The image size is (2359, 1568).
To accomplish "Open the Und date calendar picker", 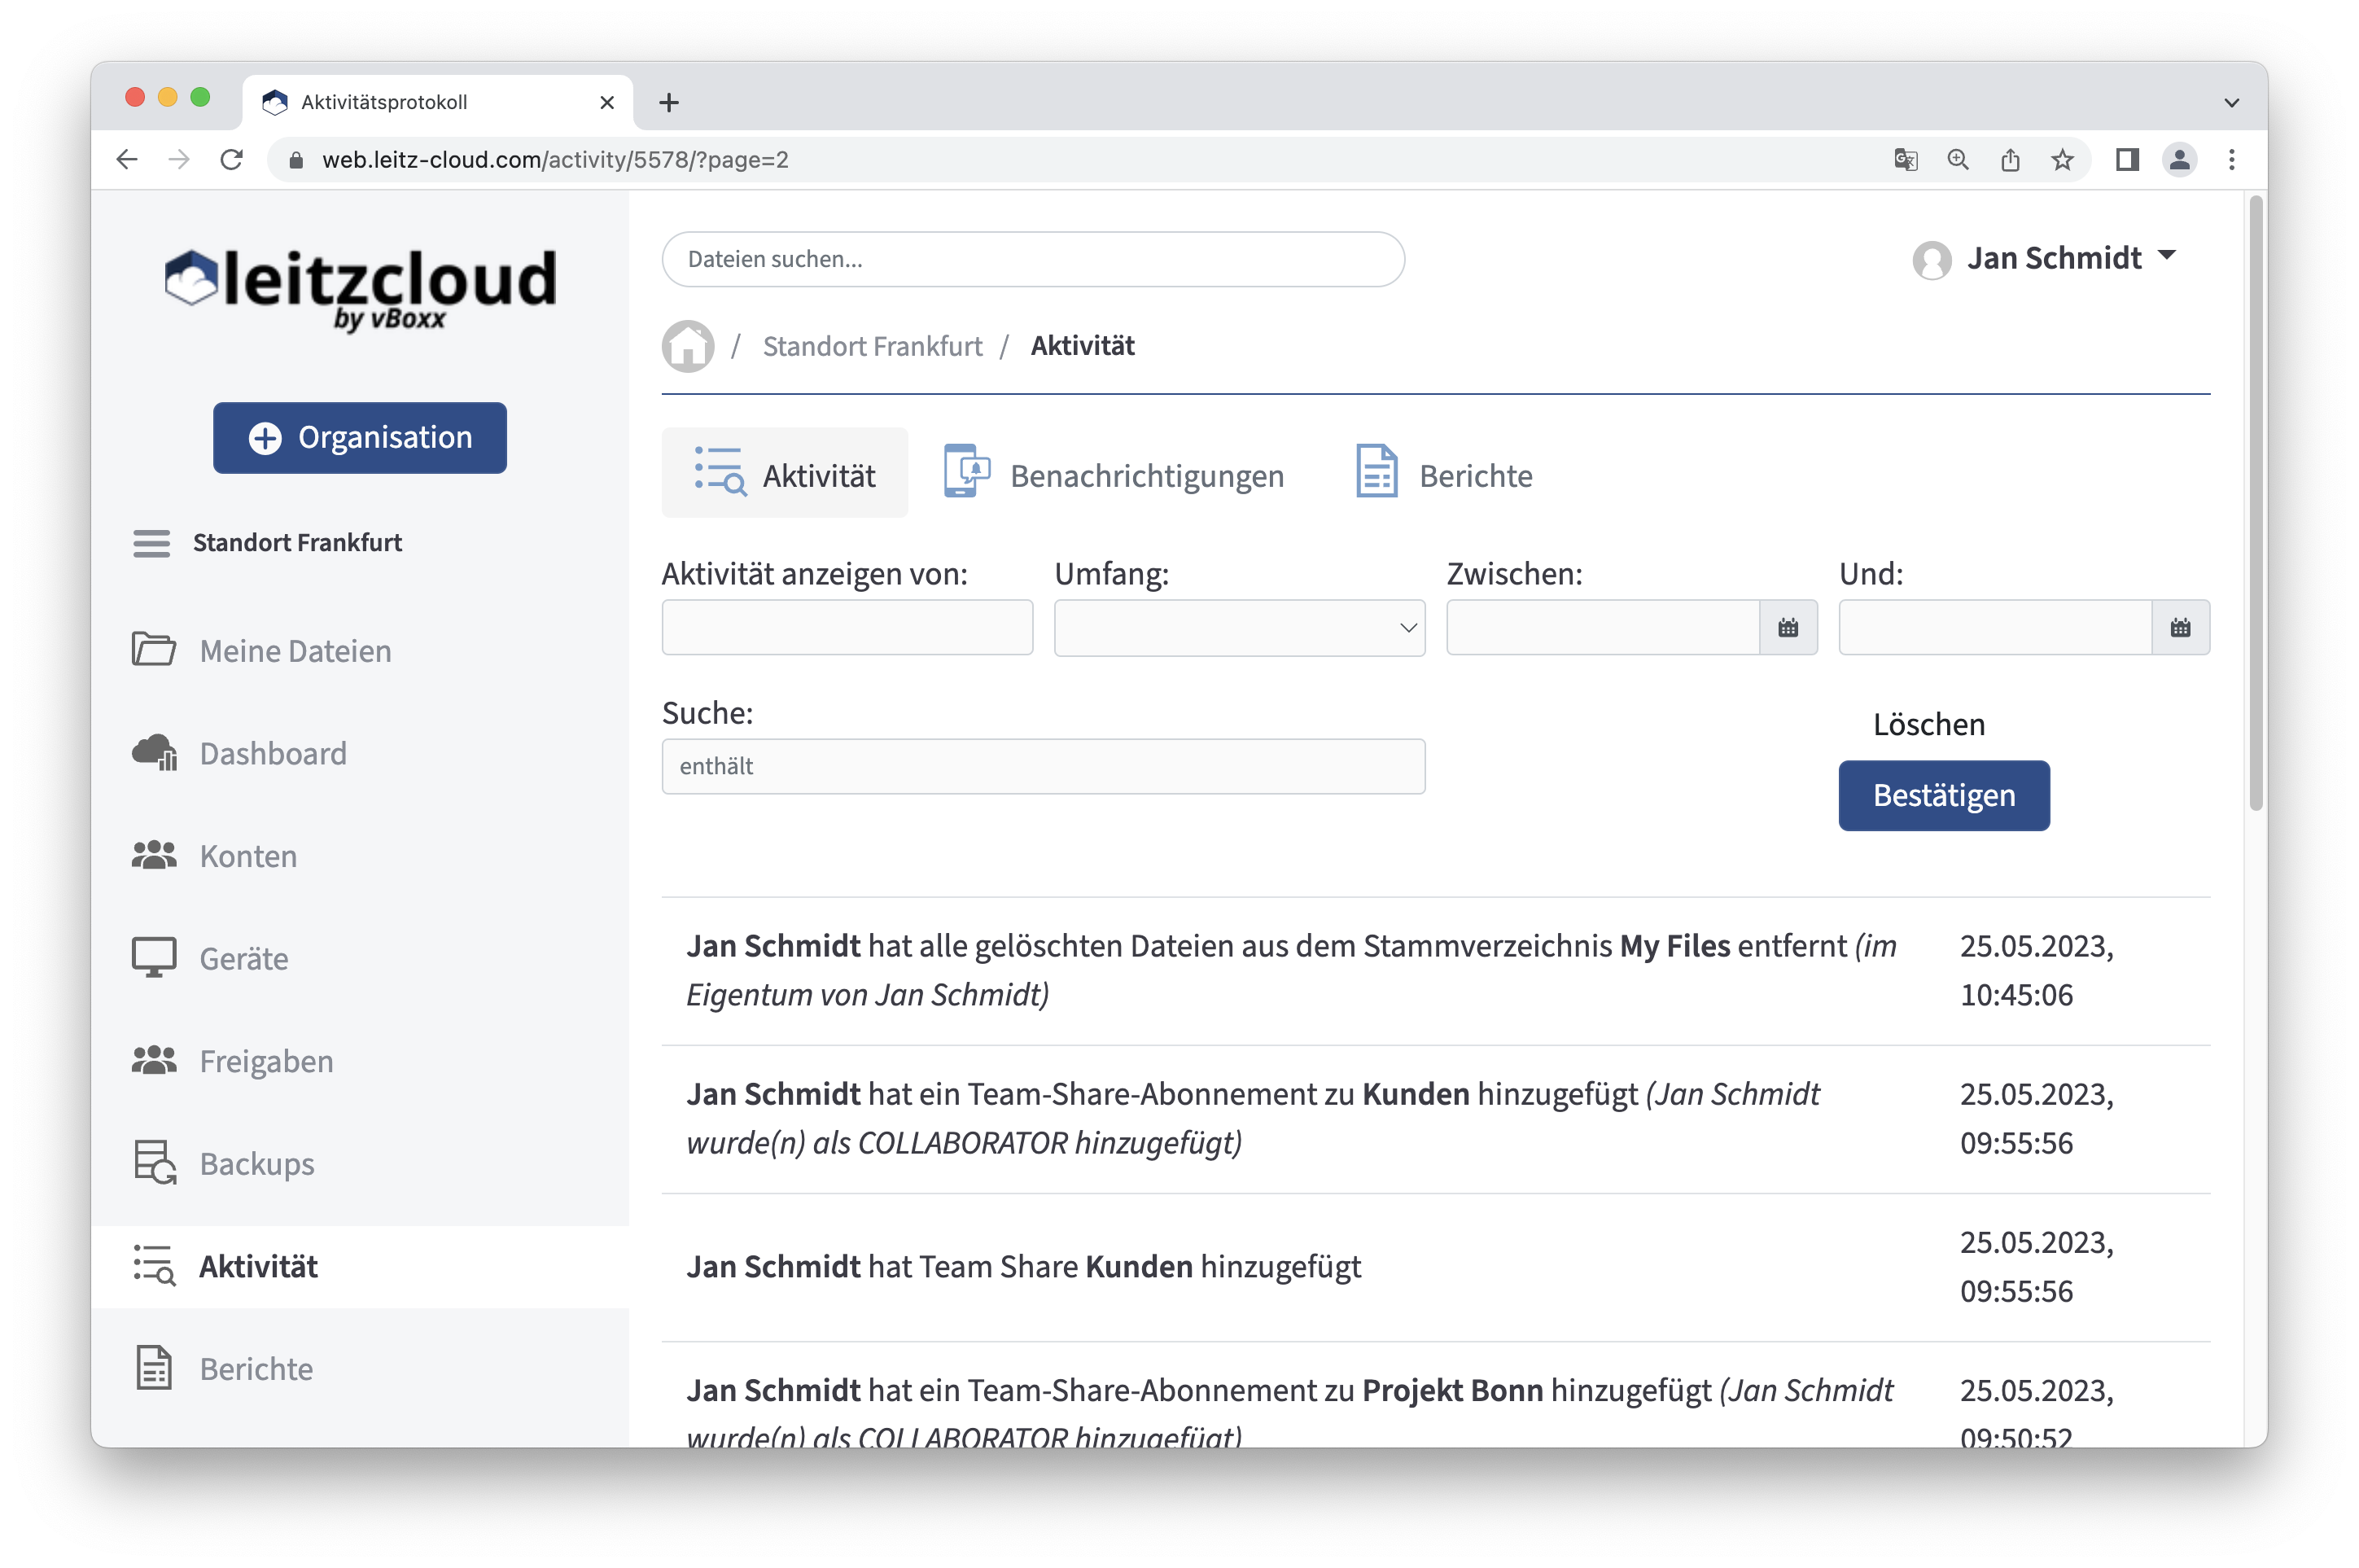I will 2180,628.
